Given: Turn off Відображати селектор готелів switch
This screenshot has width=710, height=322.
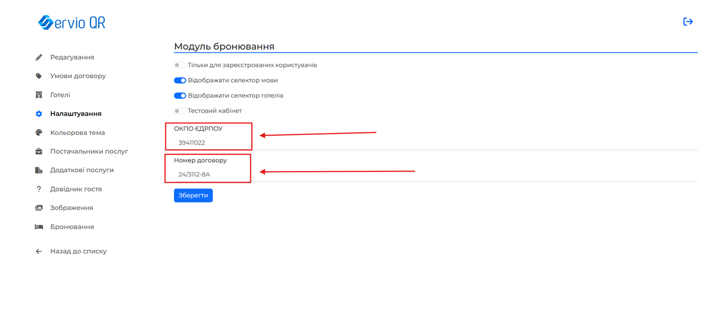Looking at the screenshot, I should [180, 96].
